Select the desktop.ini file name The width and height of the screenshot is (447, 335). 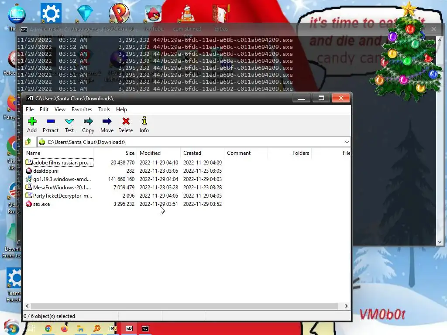(46, 171)
